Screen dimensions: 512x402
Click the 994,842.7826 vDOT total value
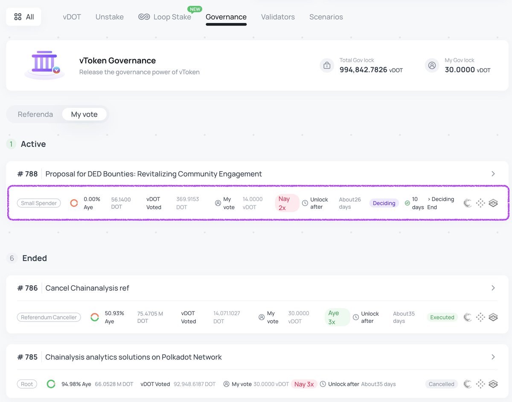click(x=371, y=70)
